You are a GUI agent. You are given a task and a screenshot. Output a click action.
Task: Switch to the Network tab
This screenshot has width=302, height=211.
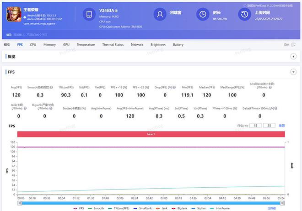[137, 45]
